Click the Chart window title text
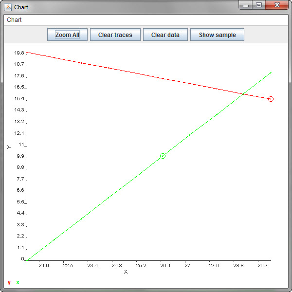292x292 pixels. tap(21, 7)
